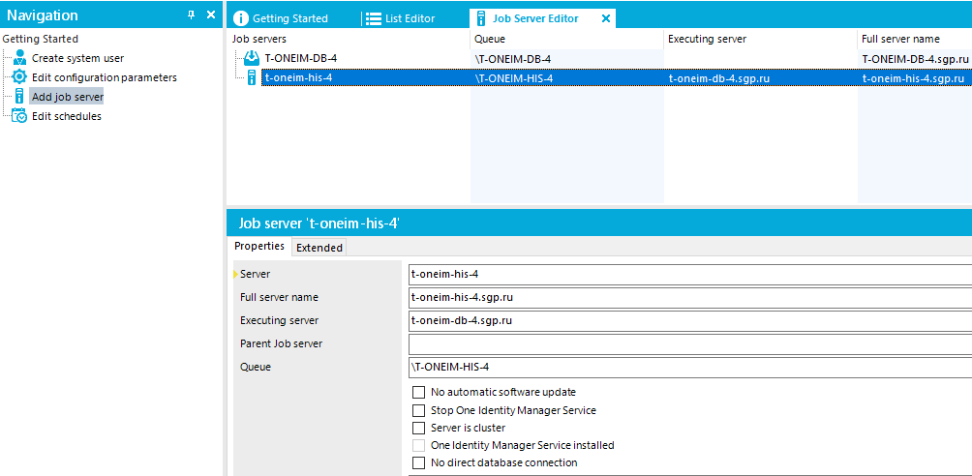Screen dimensions: 972x476
Task: Click the Add job server icon
Action: tap(19, 97)
